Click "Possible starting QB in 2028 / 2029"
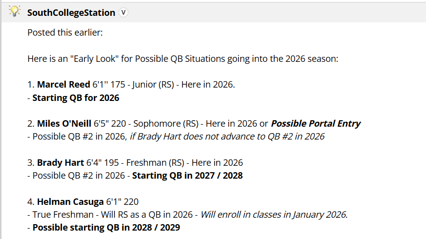 point(106,228)
